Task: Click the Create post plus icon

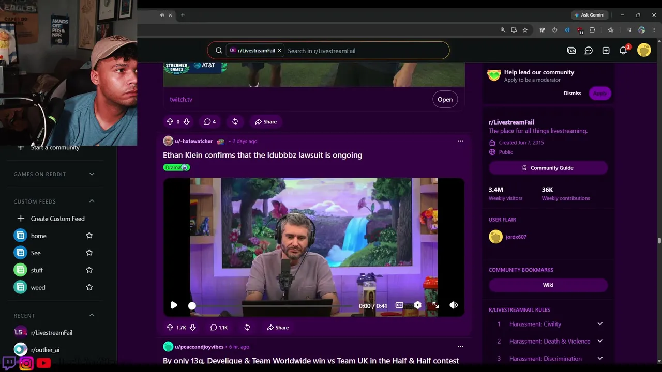Action: point(606,51)
